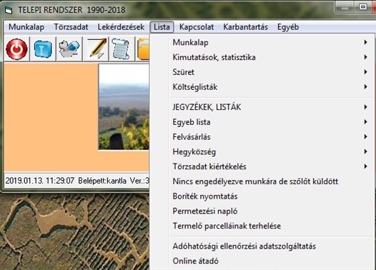Click the application icon in title bar
This screenshot has height=270, width=376.
click(x=9, y=10)
